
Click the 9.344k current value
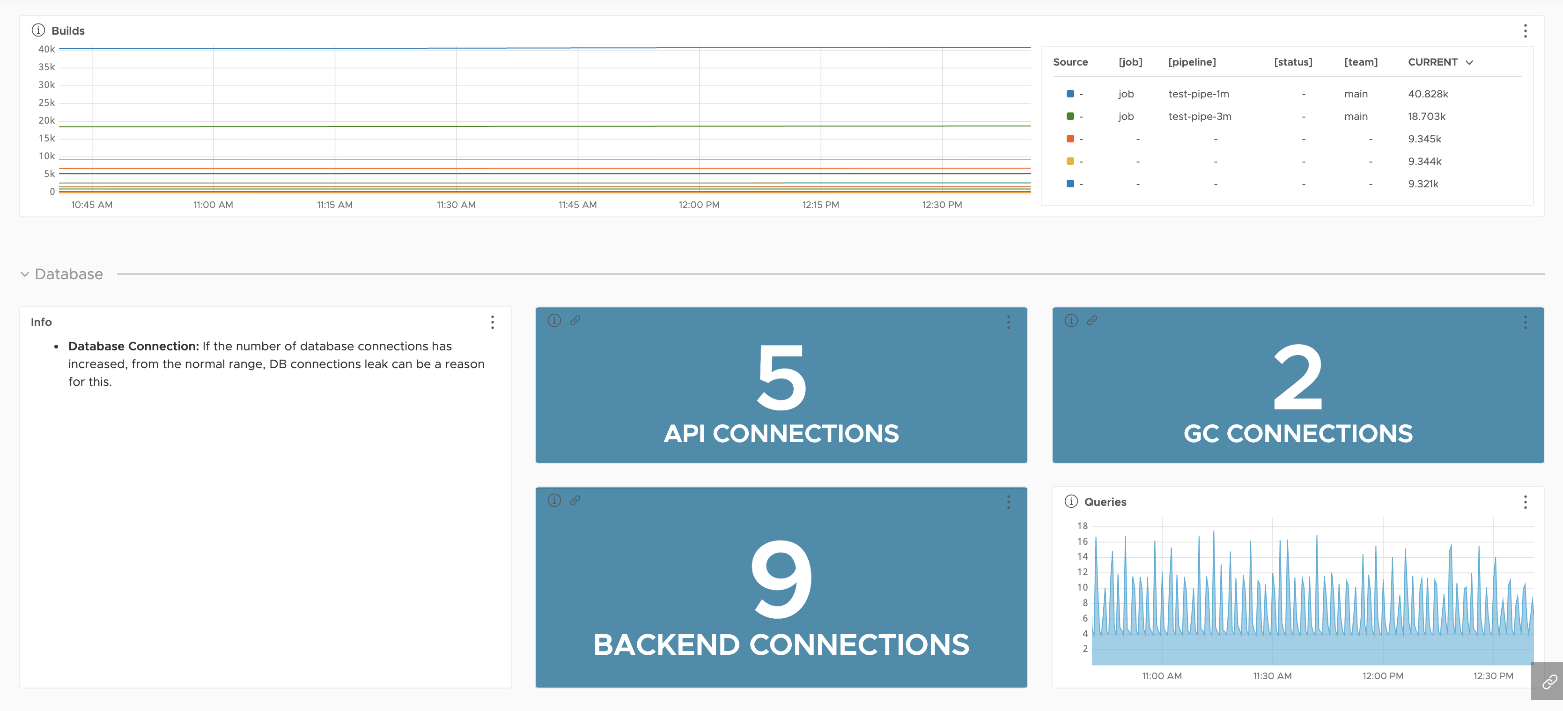(x=1424, y=162)
